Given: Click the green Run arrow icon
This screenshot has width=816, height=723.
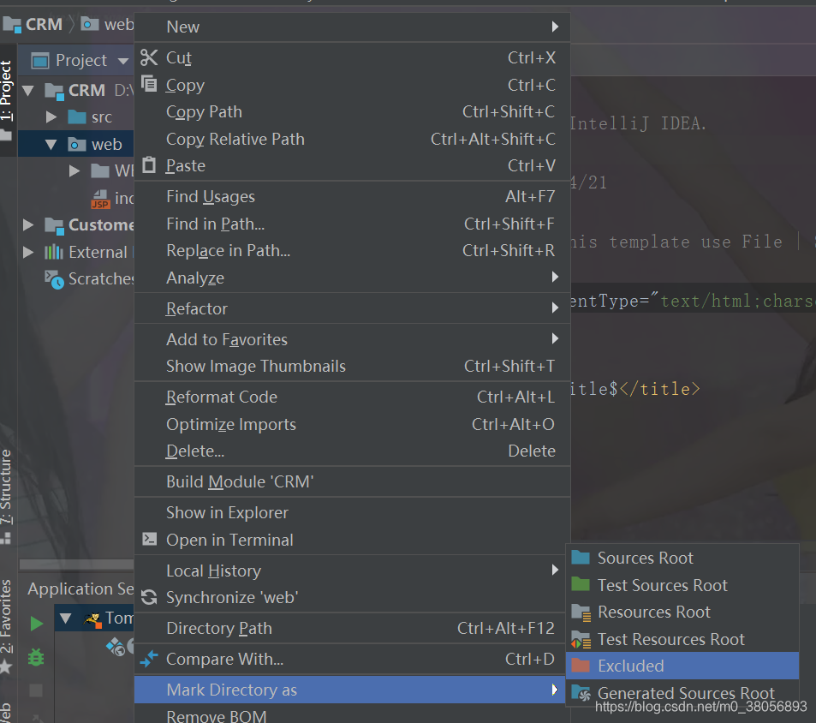Looking at the screenshot, I should [x=37, y=623].
